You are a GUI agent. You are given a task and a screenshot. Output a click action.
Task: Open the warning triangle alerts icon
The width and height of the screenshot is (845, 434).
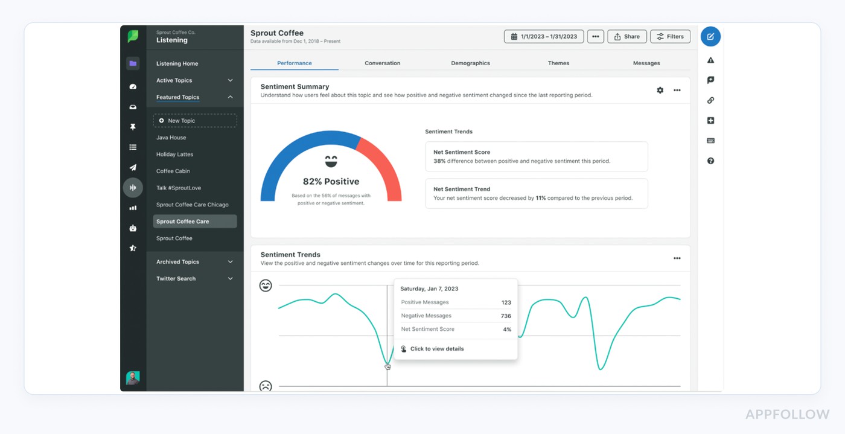point(710,60)
